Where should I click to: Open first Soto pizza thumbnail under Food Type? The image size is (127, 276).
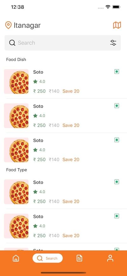16,192
